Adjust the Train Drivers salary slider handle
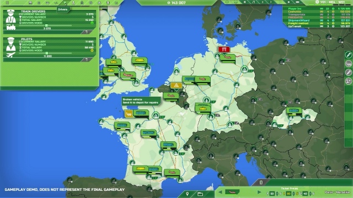 (x=46, y=26)
